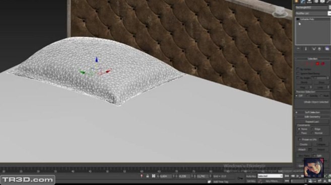Click the ViewCube in viewport corner
The image size is (331, 185).
click(280, 12)
